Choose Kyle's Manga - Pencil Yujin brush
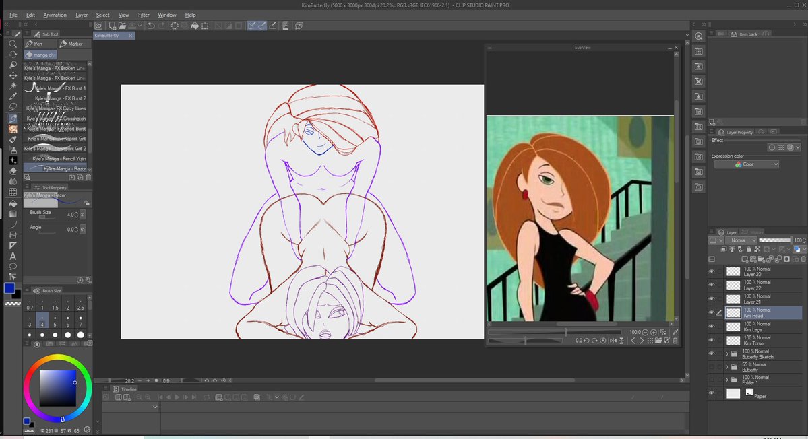The width and height of the screenshot is (808, 439). [x=55, y=158]
